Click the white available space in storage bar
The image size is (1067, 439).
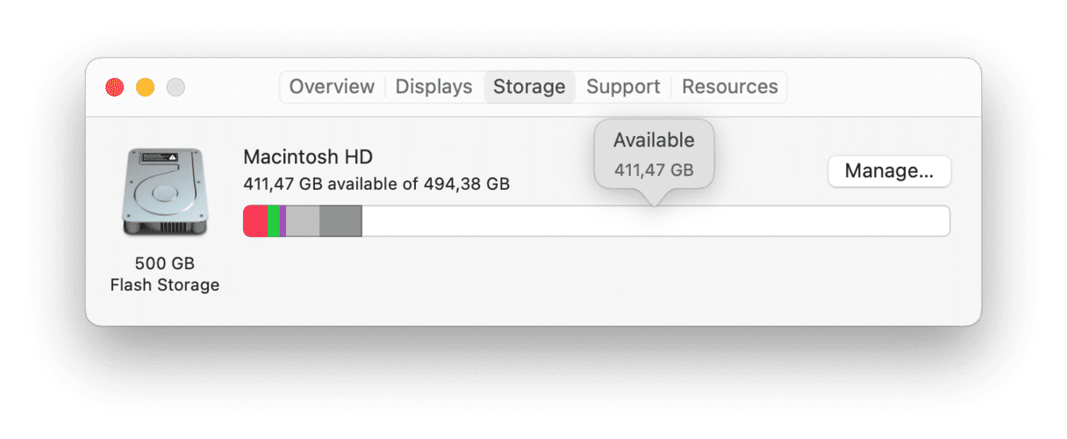(655, 221)
